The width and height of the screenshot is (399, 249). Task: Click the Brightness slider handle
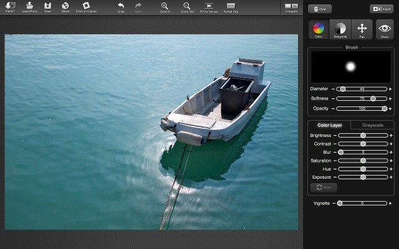pyautogui.click(x=363, y=135)
